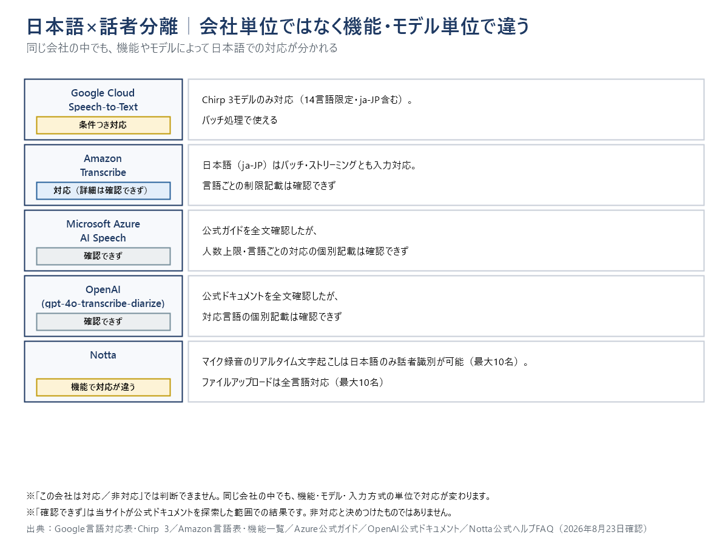Click the 公式ガイドを全文確認したが line
The width and height of the screenshot is (728, 546).
(260, 231)
